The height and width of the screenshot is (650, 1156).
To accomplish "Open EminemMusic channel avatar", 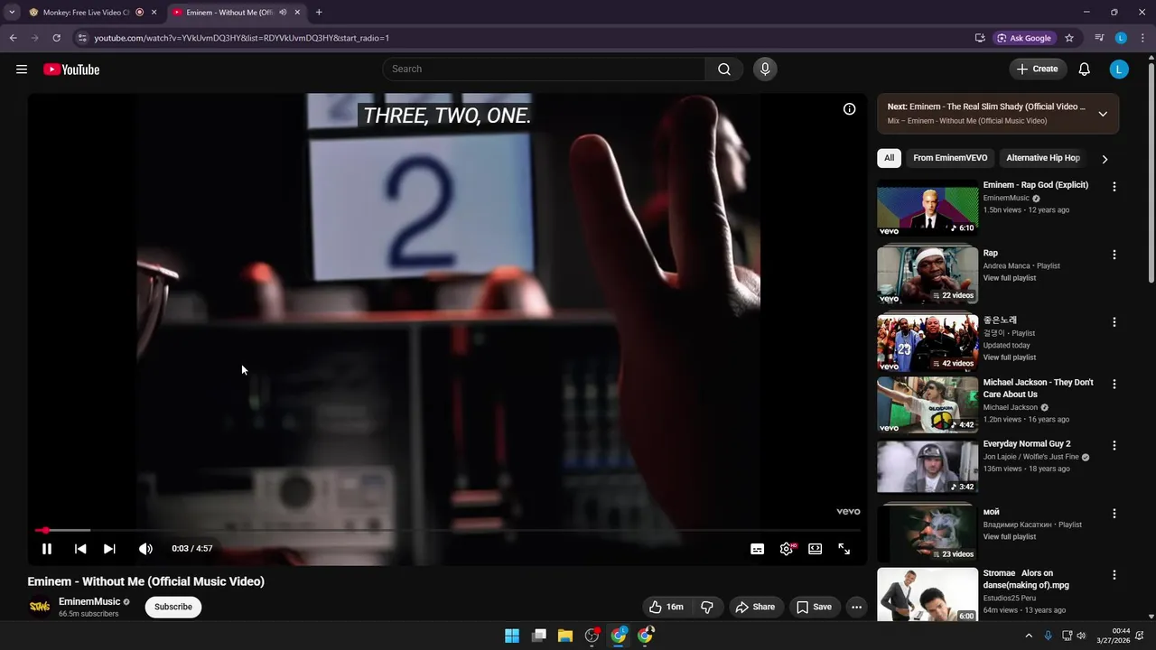I will pyautogui.click(x=40, y=607).
